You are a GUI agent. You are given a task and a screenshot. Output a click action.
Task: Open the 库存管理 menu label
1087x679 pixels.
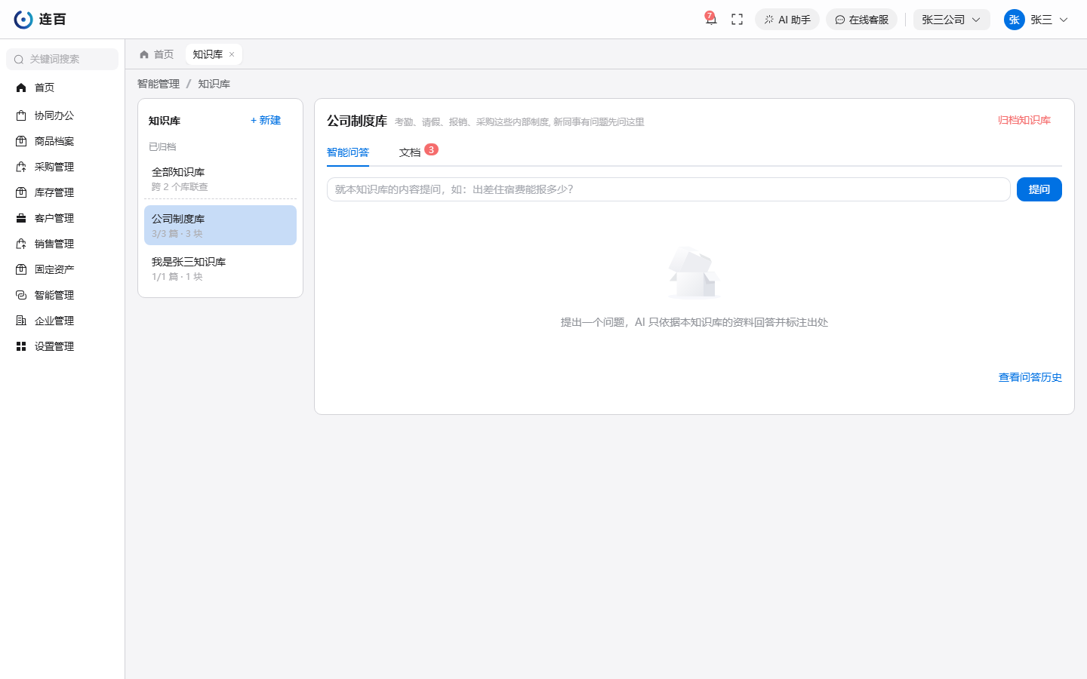[x=54, y=192]
